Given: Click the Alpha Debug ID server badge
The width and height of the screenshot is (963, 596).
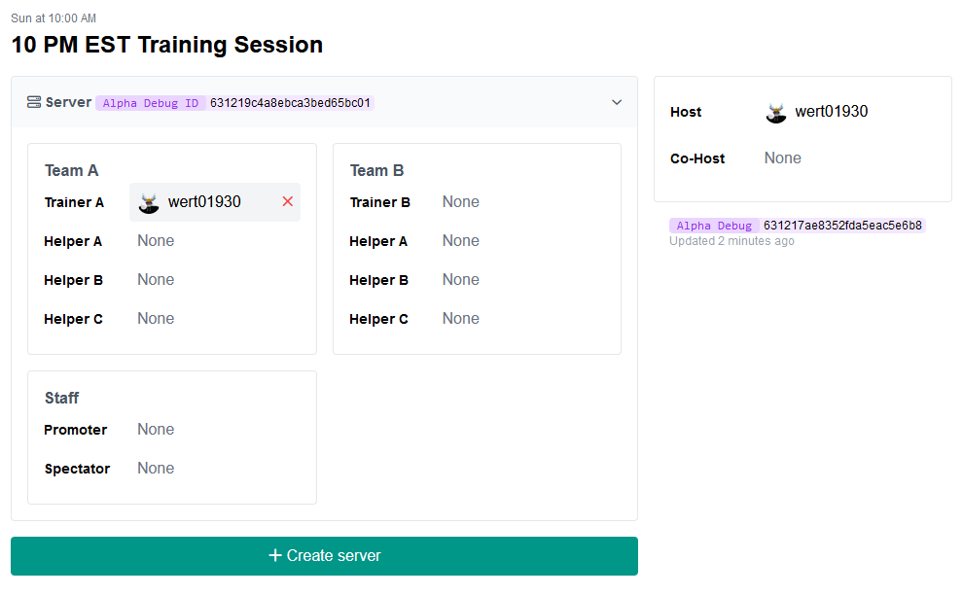Looking at the screenshot, I should coord(151,103).
